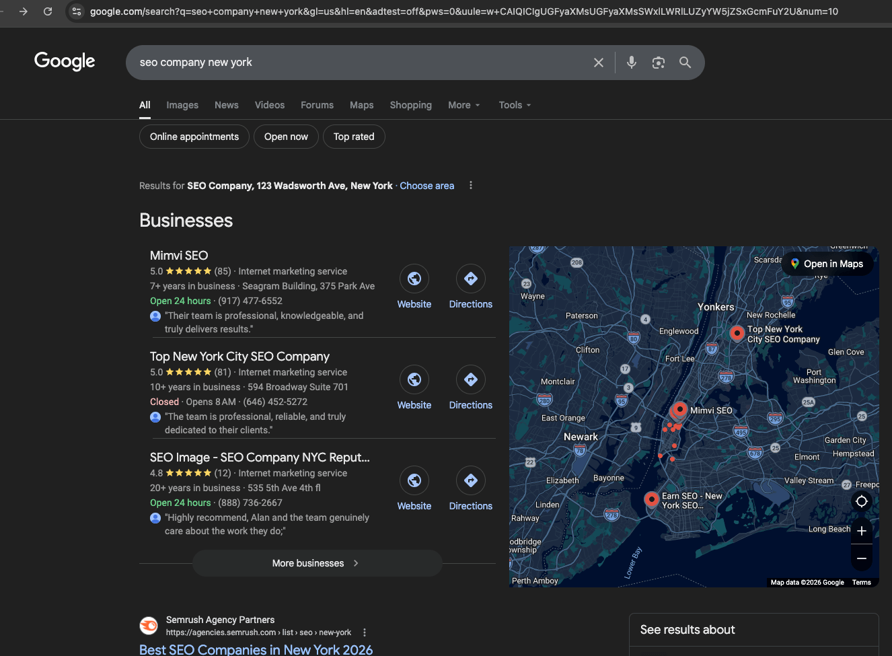Expand the Tools dropdown
Viewport: 892px width, 656px height.
coord(515,105)
